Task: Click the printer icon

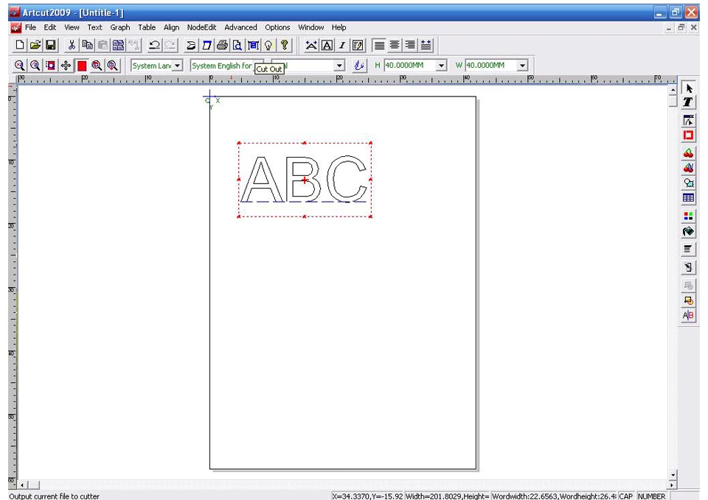Action: point(222,45)
